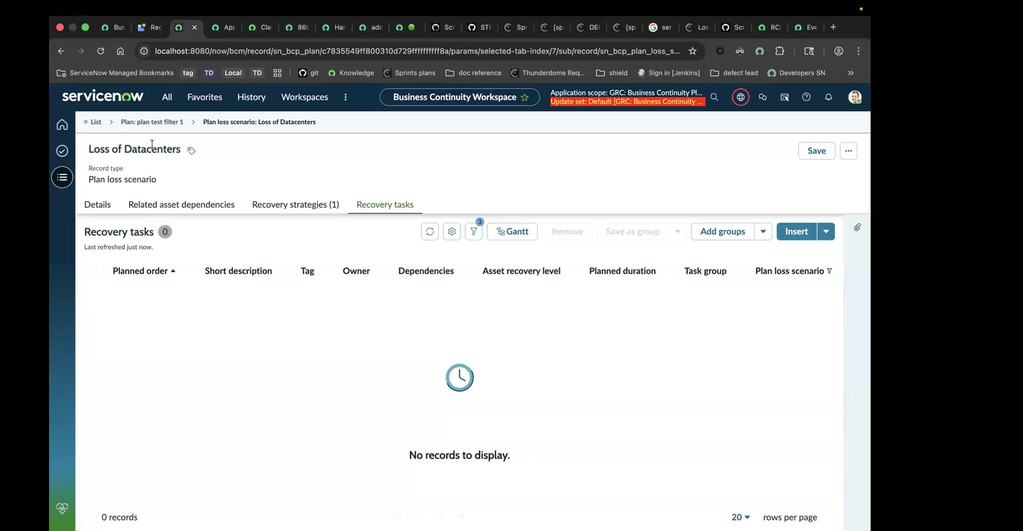Open the checkmark tasks icon in sidebar
The width and height of the screenshot is (1023, 531).
(62, 151)
